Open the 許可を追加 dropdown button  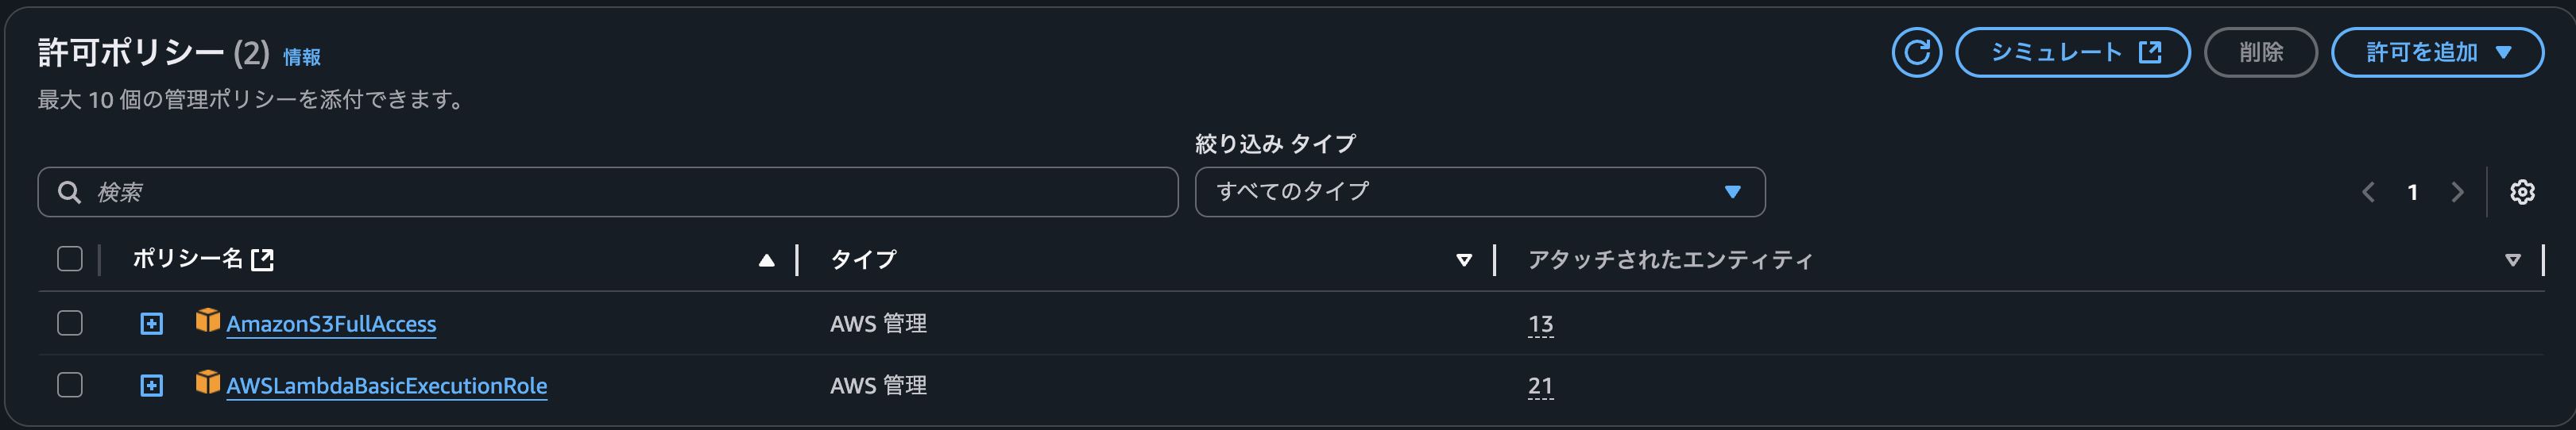[2436, 53]
